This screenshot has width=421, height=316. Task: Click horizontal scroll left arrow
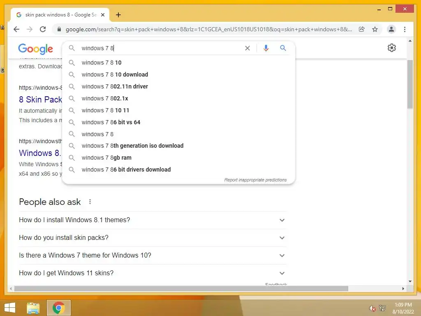11,288
